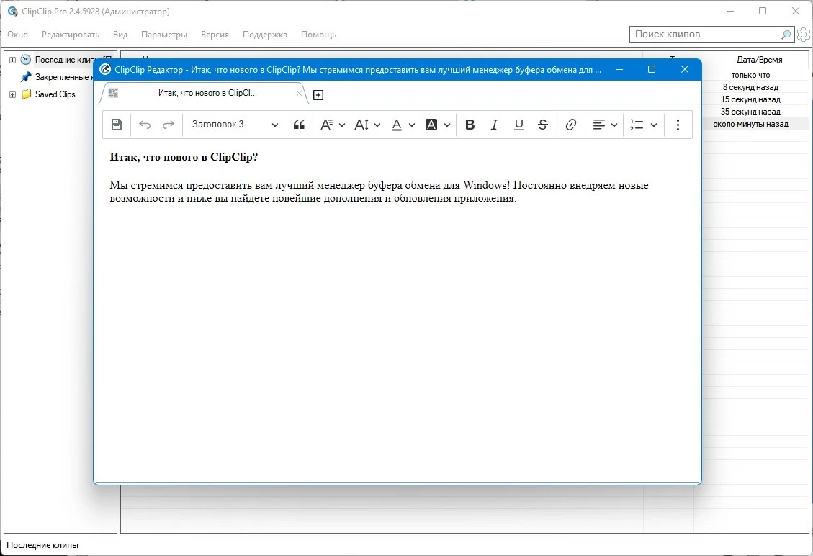Expand the font family dropdown arrow
This screenshot has width=813, height=556.
341,125
